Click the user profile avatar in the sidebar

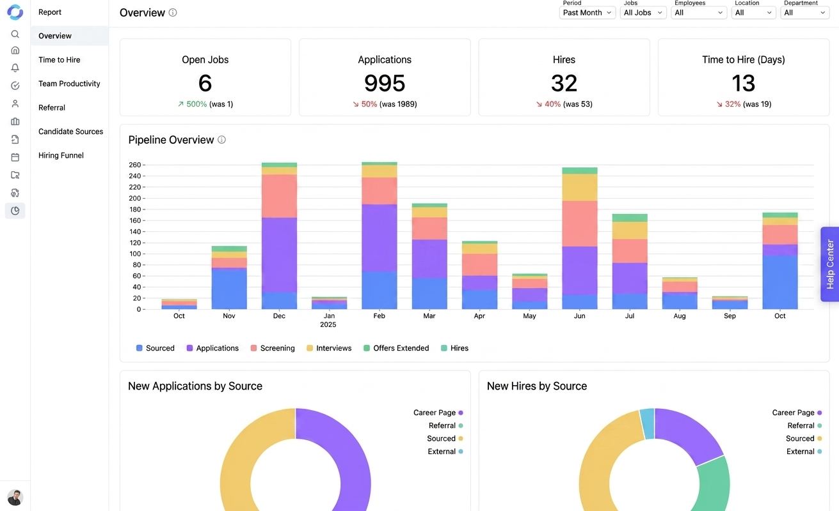tap(15, 497)
